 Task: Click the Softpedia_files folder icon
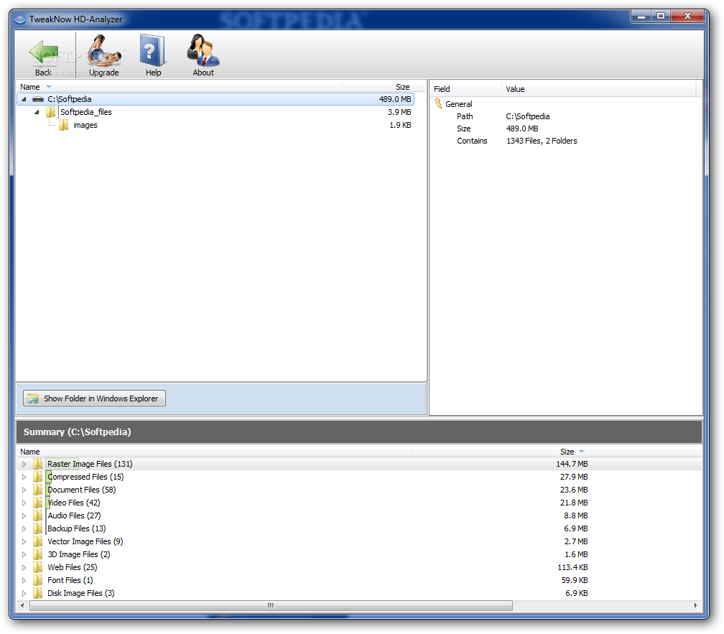pyautogui.click(x=50, y=112)
